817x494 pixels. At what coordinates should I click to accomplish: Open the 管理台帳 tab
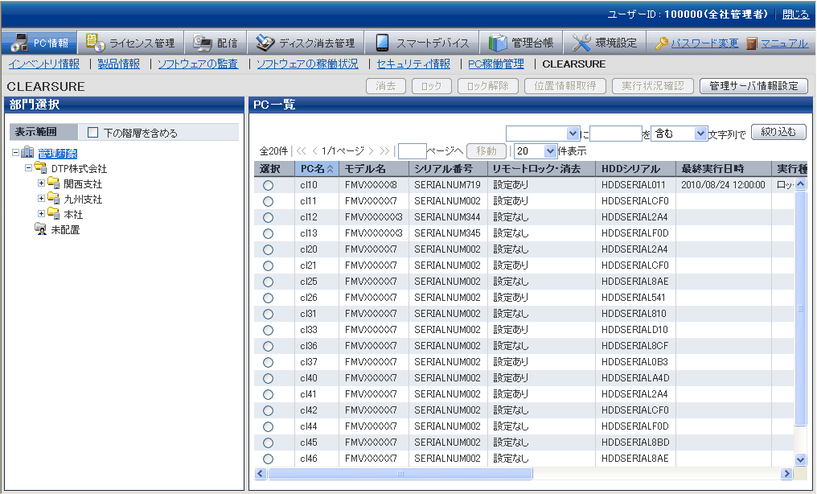pos(522,43)
